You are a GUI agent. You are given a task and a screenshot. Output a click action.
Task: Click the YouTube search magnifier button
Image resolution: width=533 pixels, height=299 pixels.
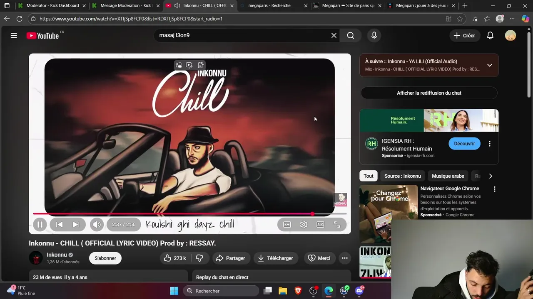click(x=351, y=36)
